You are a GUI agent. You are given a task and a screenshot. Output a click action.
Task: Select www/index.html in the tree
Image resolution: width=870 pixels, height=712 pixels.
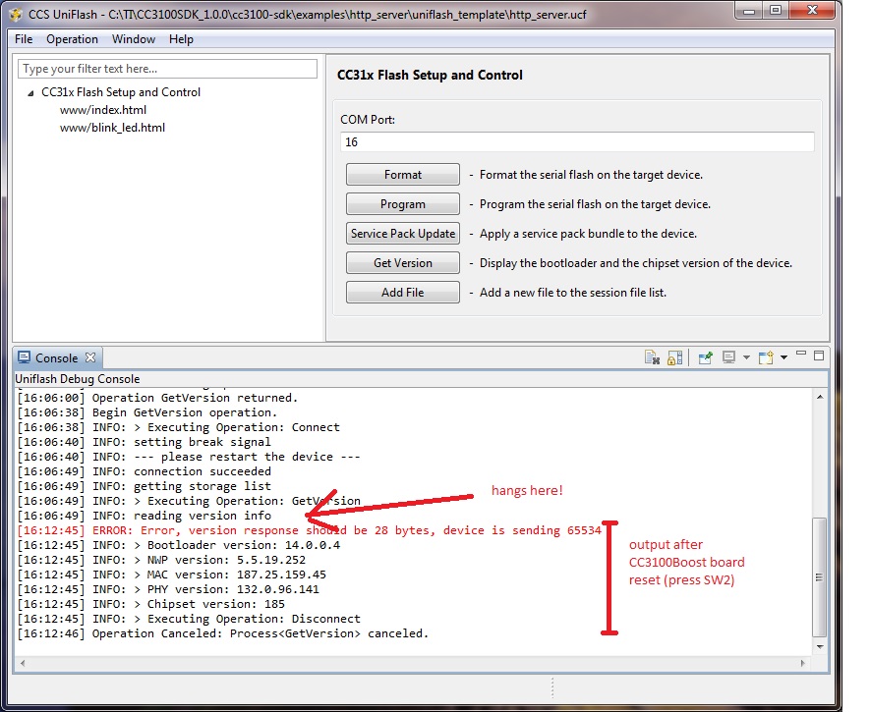click(x=103, y=110)
